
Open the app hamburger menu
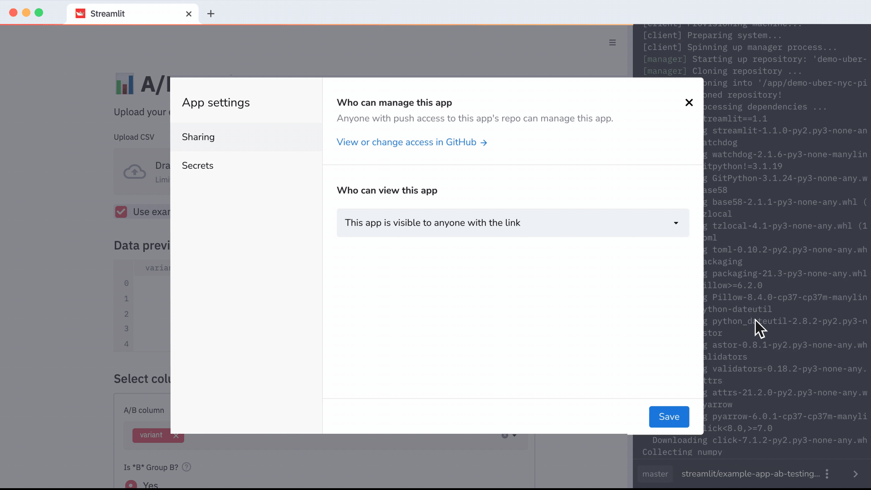[613, 42]
